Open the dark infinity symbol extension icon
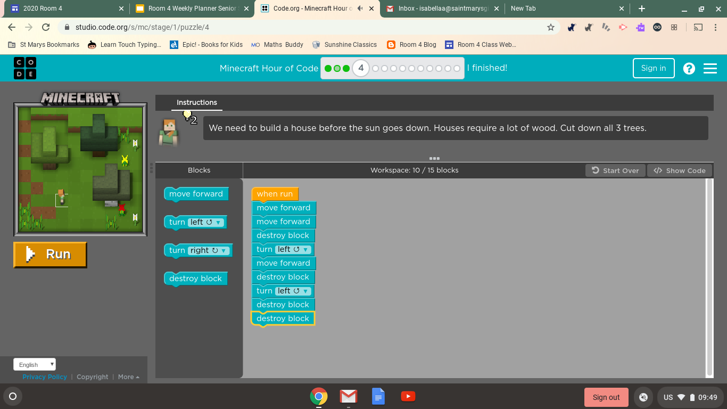The height and width of the screenshot is (409, 727). 657,27
